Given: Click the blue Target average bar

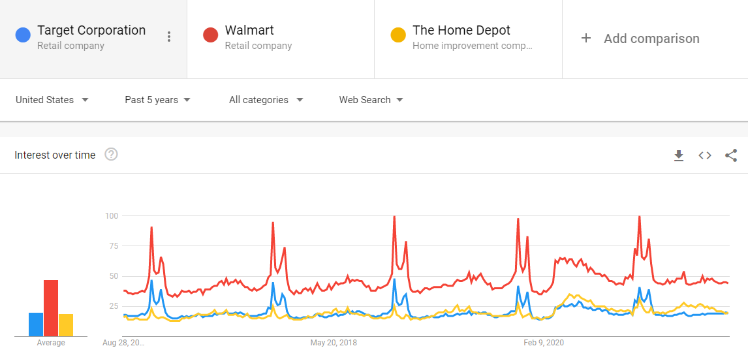Looking at the screenshot, I should (36, 324).
